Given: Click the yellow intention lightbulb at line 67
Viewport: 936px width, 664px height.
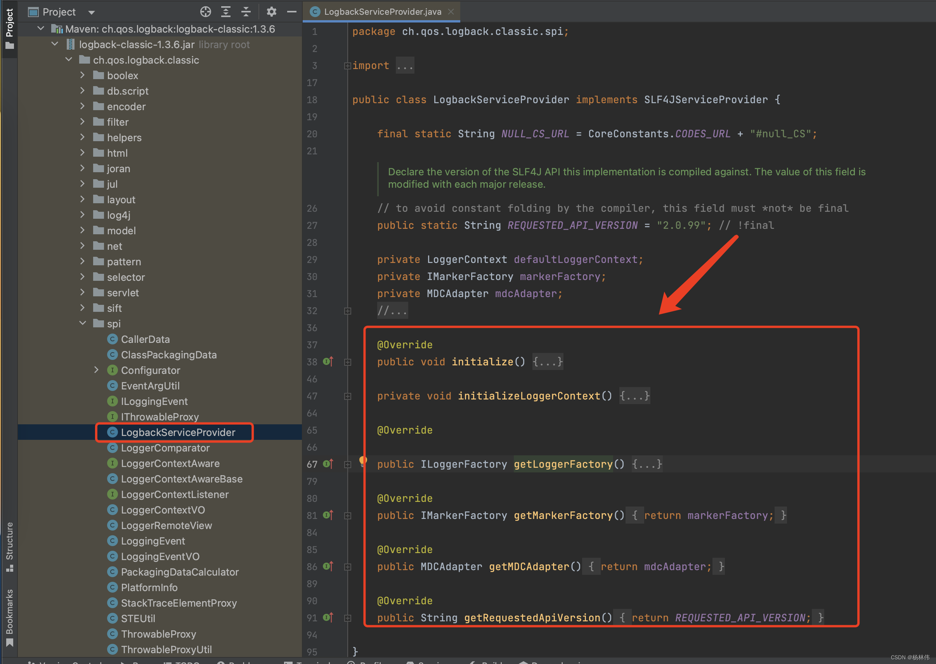Looking at the screenshot, I should click(362, 461).
